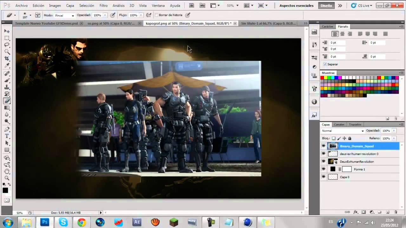Screen dimensions: 406x228
Task: Open the Info panel from the collapsed dock
Action: (314, 102)
